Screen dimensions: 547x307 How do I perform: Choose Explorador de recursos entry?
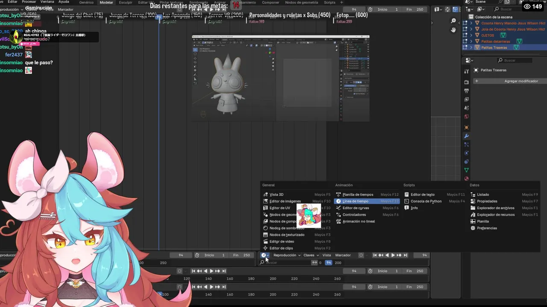[504, 215]
